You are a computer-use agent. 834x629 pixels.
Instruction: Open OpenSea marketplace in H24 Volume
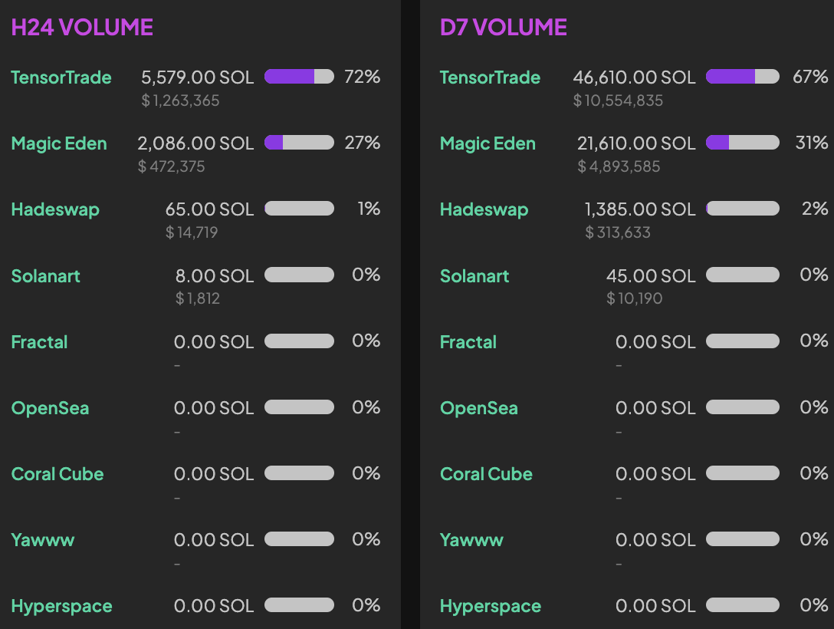pos(50,408)
